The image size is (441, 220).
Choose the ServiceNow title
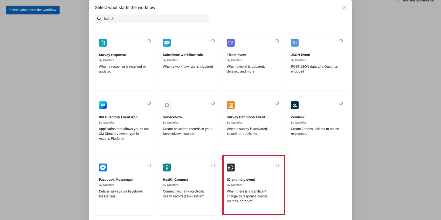[173, 117]
